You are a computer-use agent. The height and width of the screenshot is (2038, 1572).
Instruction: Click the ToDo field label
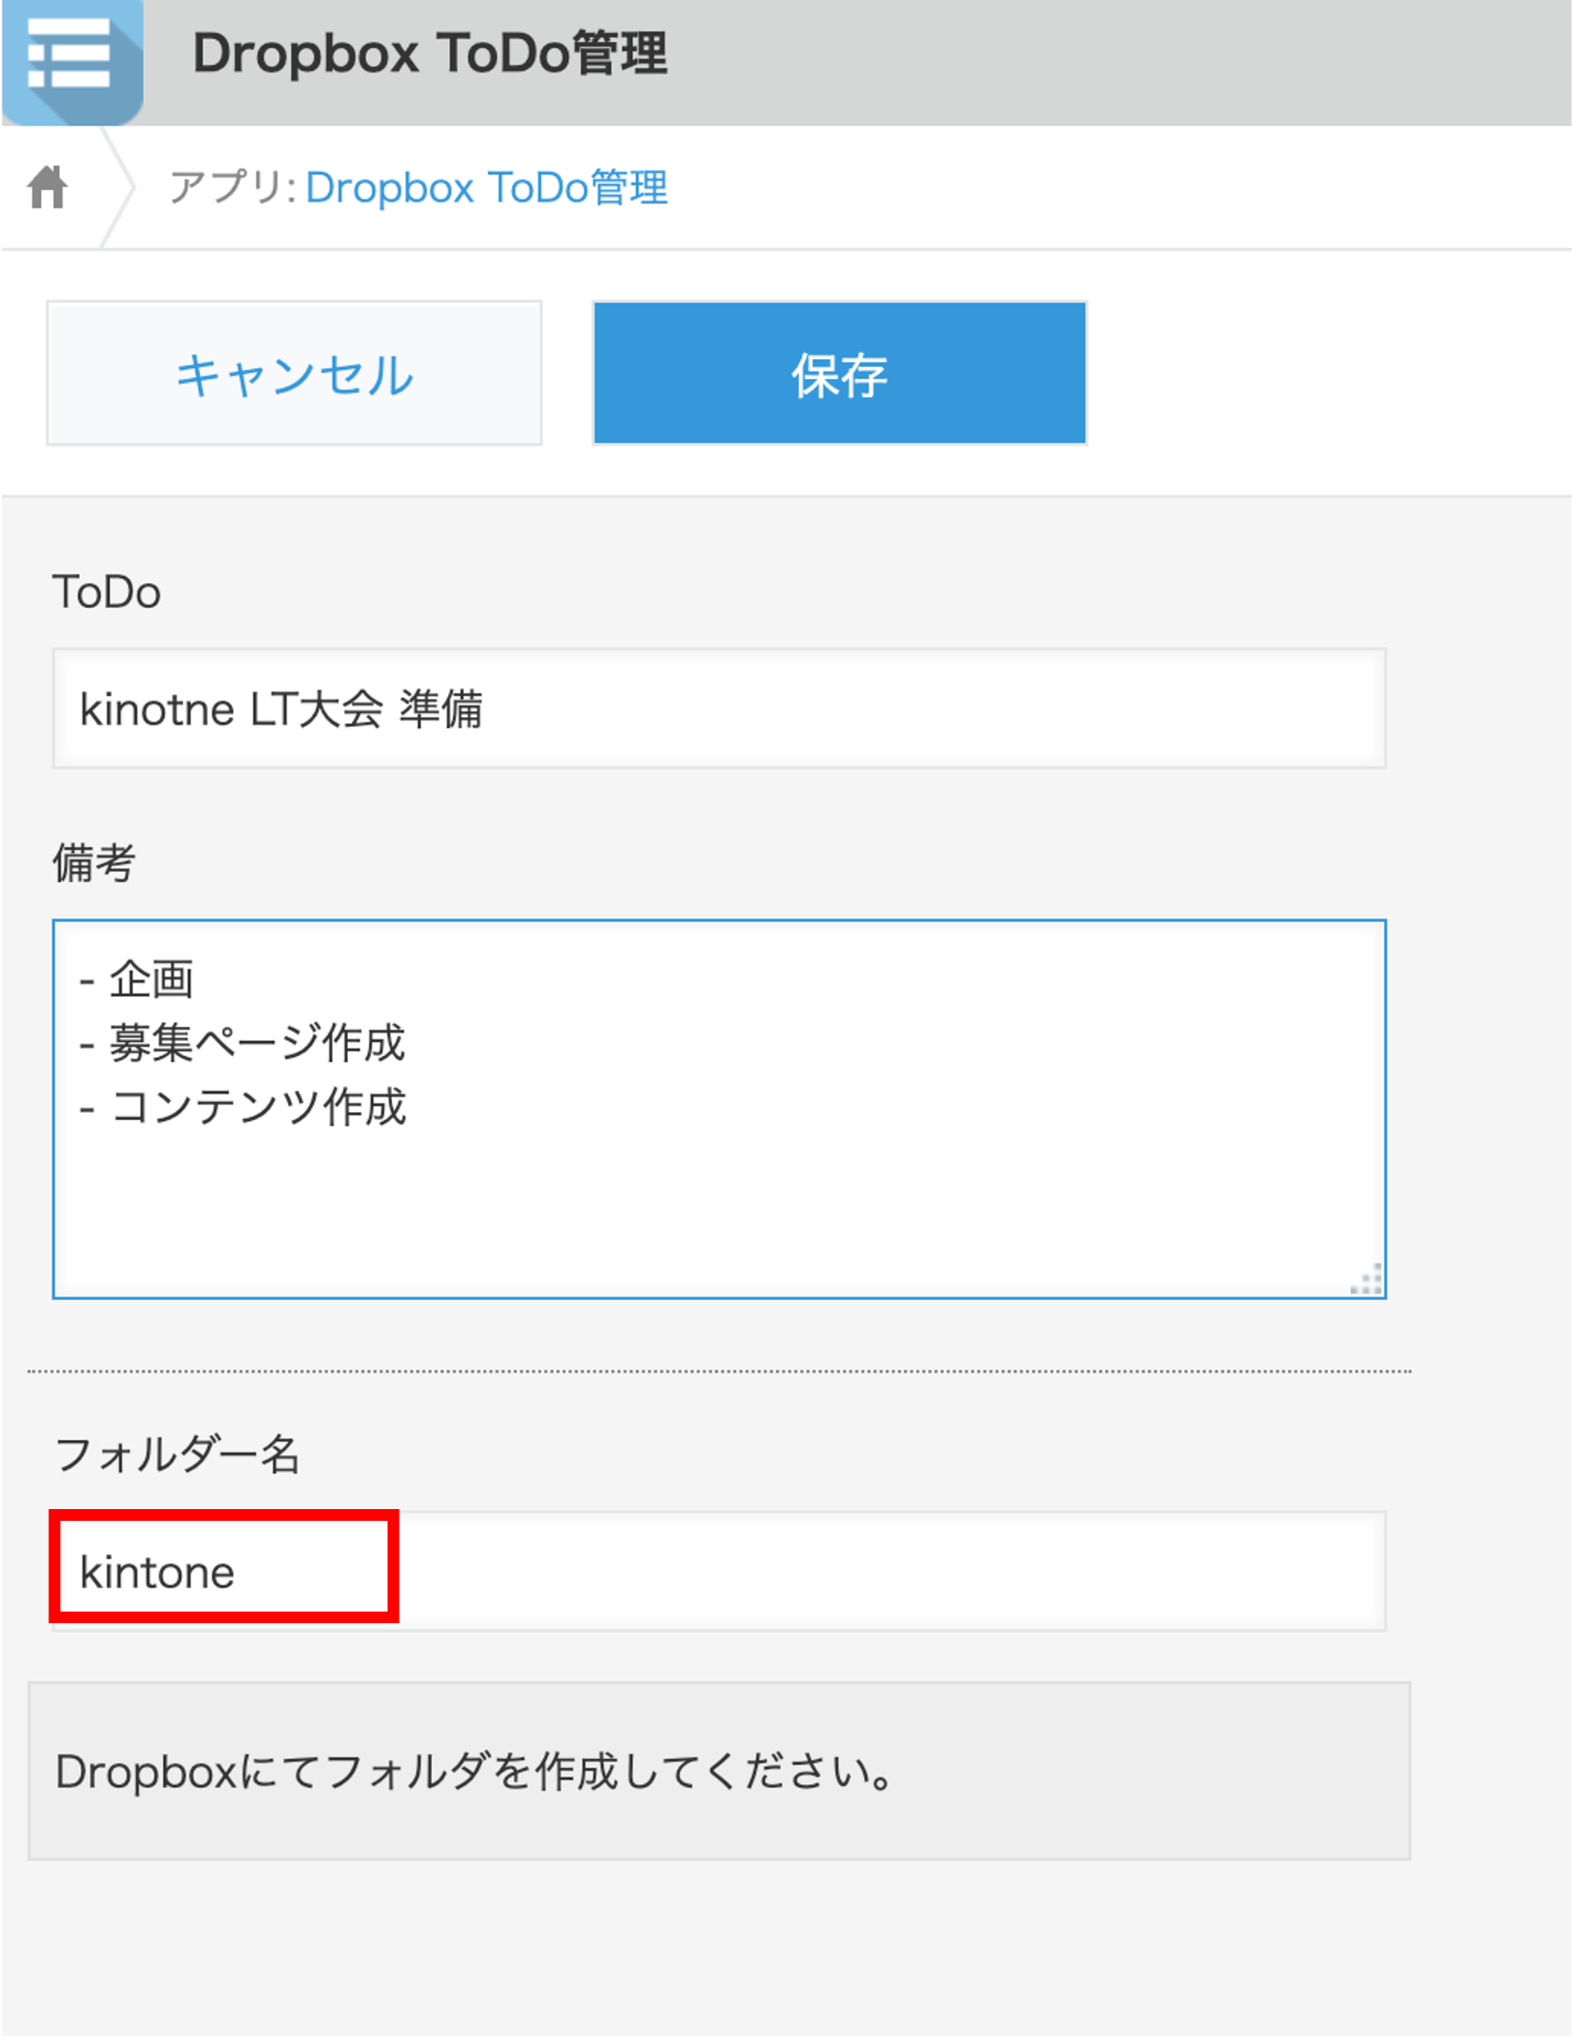pyautogui.click(x=107, y=591)
